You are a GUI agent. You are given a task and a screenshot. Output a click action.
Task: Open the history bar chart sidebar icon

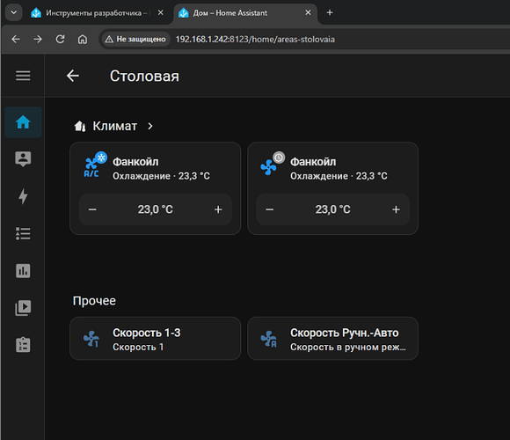tap(23, 271)
